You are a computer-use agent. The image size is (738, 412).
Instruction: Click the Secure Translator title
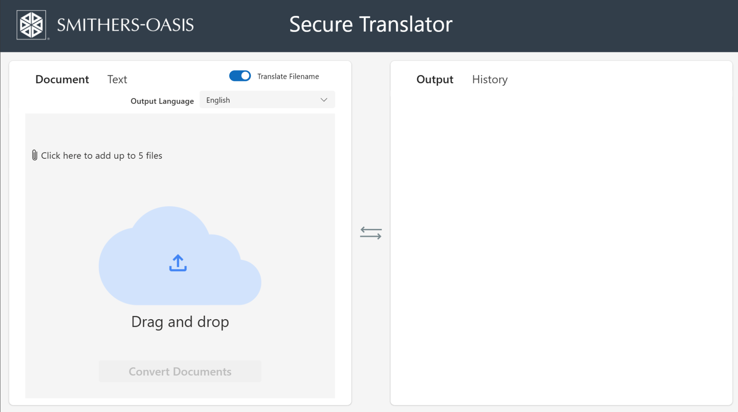[371, 24]
